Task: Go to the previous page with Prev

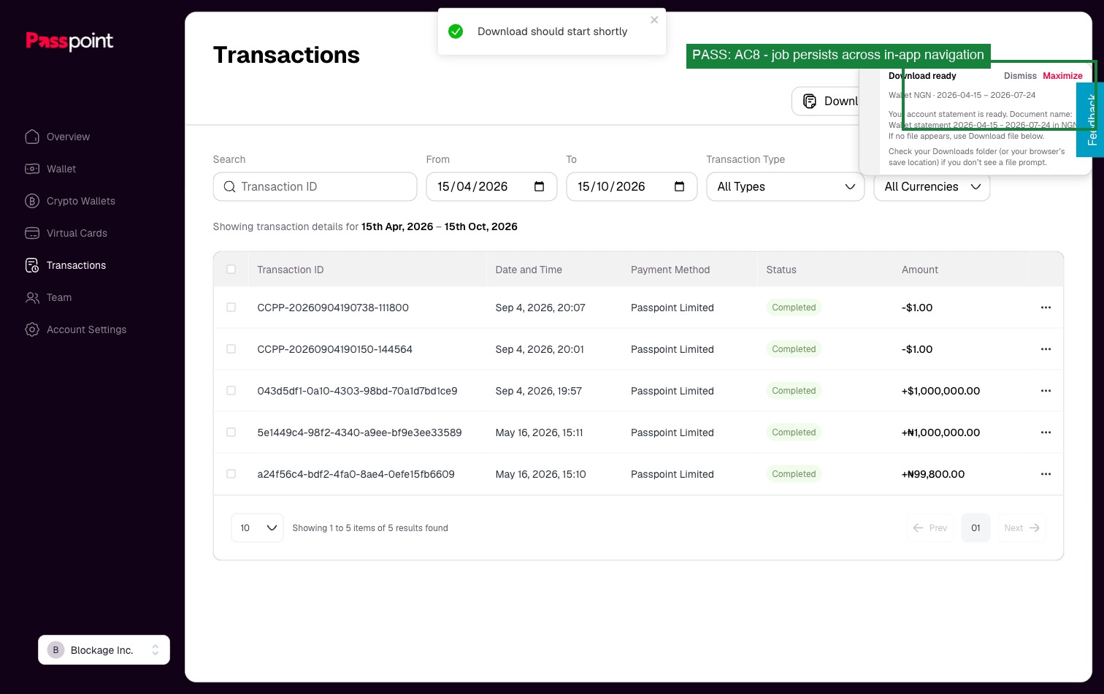Action: pyautogui.click(x=930, y=527)
